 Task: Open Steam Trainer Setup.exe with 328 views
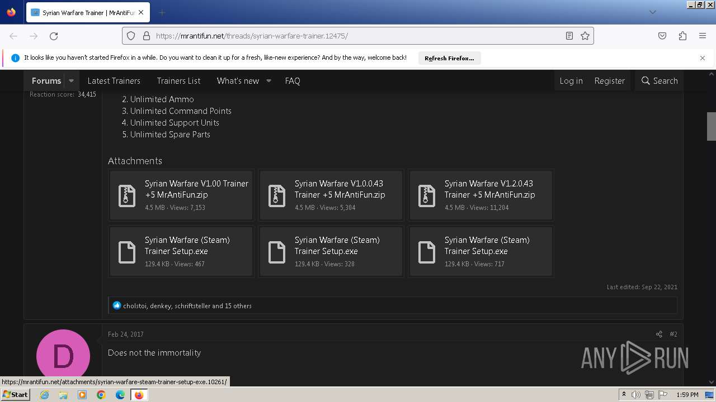click(337, 246)
